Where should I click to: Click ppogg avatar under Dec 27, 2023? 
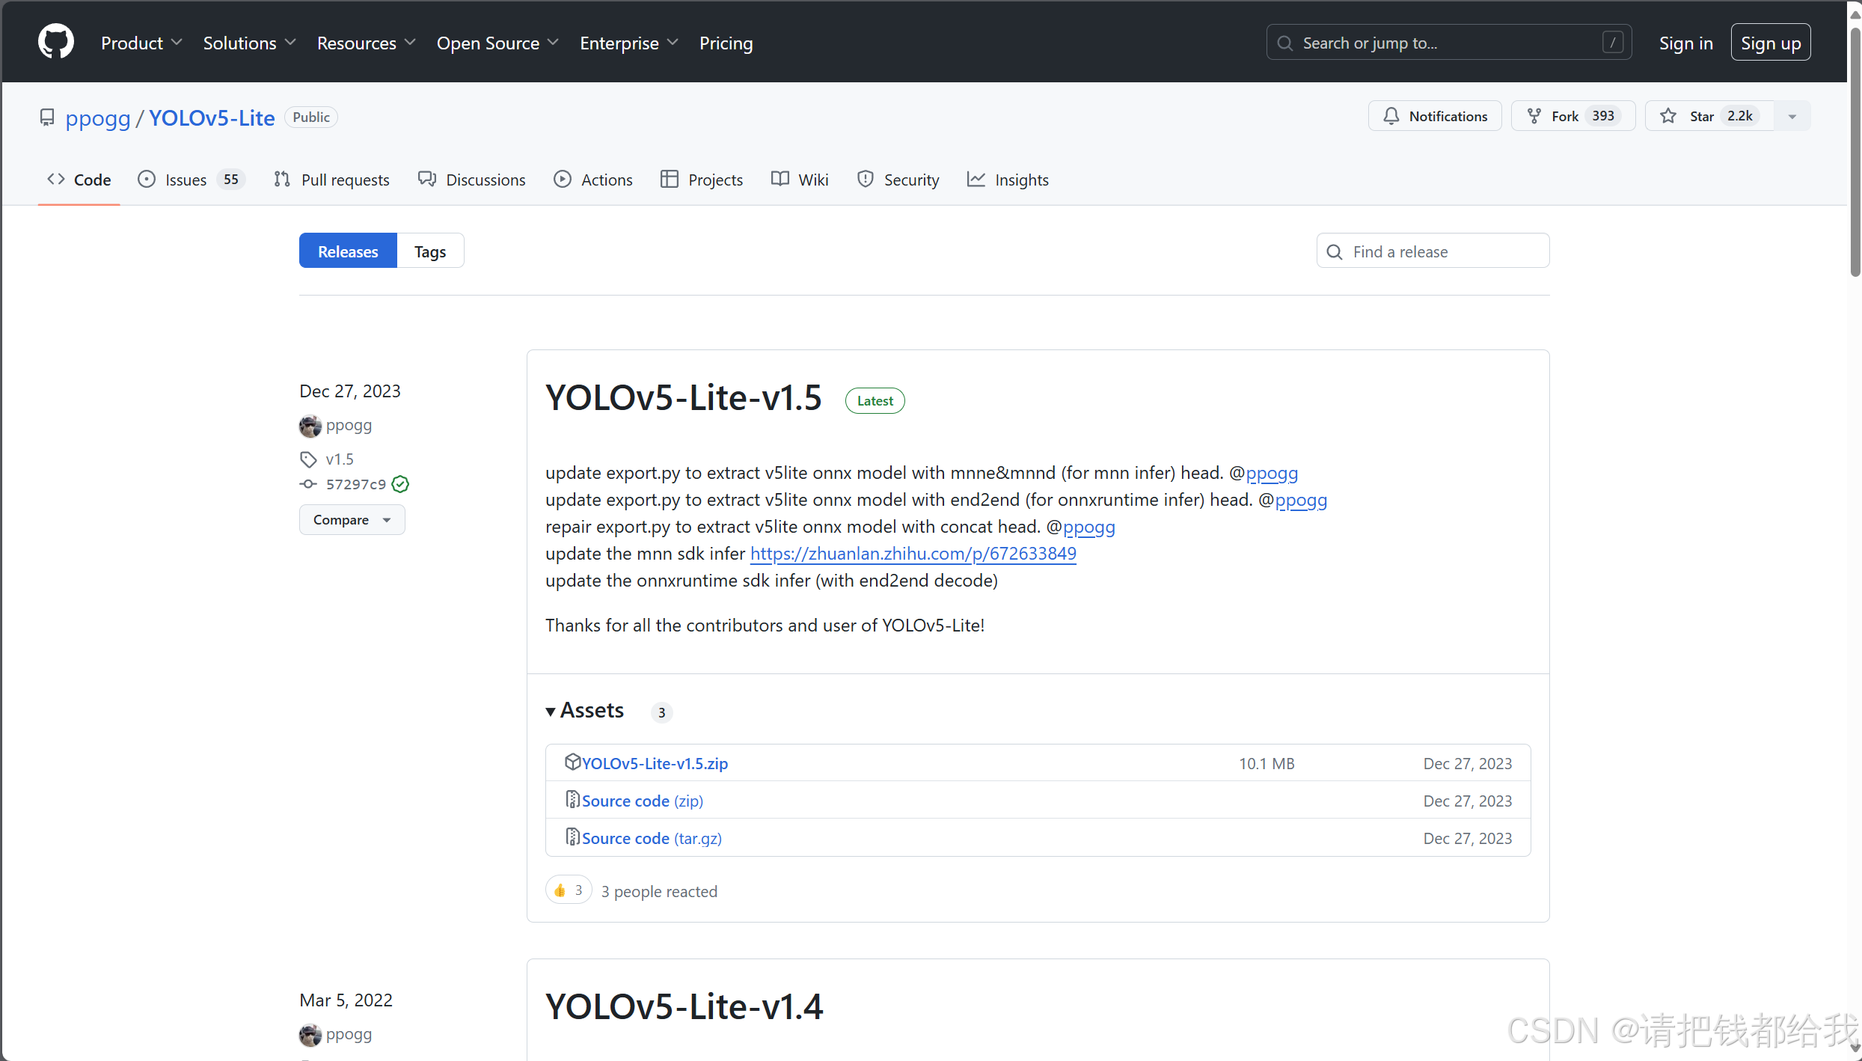click(310, 426)
